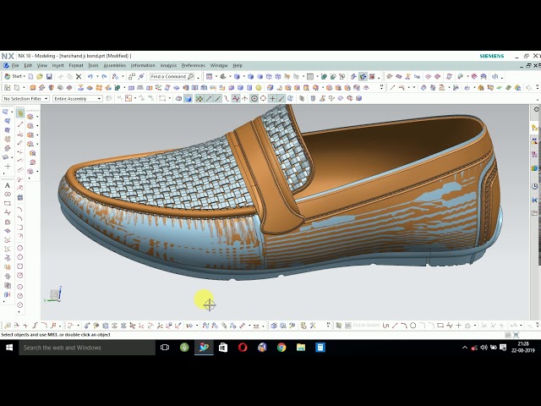
Task: Select the Rectangle sketch tool in bottom toolbar
Action: (440, 325)
